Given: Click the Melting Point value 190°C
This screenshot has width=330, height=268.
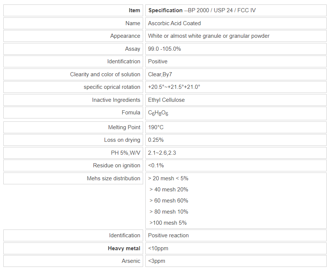Looking at the screenshot, I should (156, 127).
